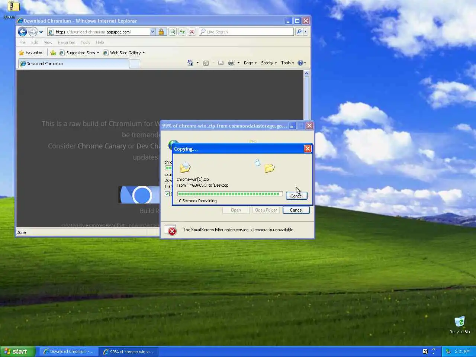The height and width of the screenshot is (357, 476).
Task: Open a new blank tab
Action: coord(135,64)
